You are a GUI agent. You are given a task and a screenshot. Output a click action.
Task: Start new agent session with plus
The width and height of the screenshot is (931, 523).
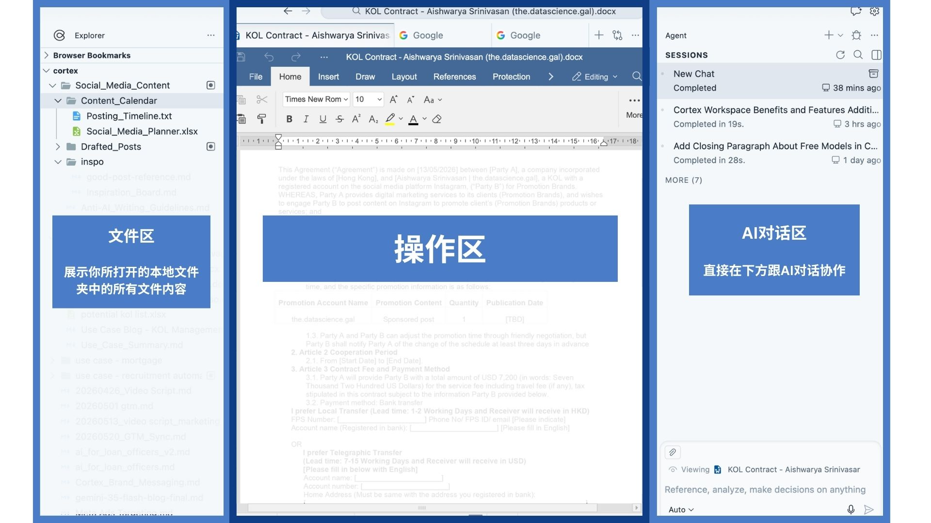(x=829, y=35)
